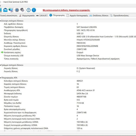Click the Αύξ. αριθ.Σκλ. δίσκου row label
The image size is (136, 136).
coord(13,24)
